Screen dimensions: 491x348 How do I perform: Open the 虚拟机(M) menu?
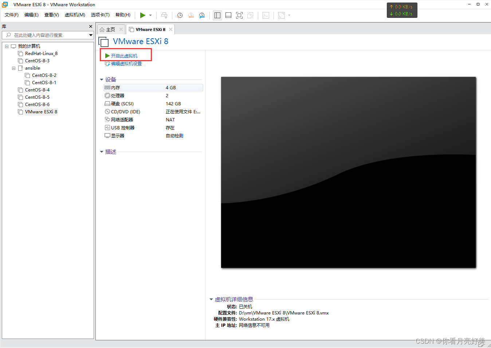(x=75, y=15)
